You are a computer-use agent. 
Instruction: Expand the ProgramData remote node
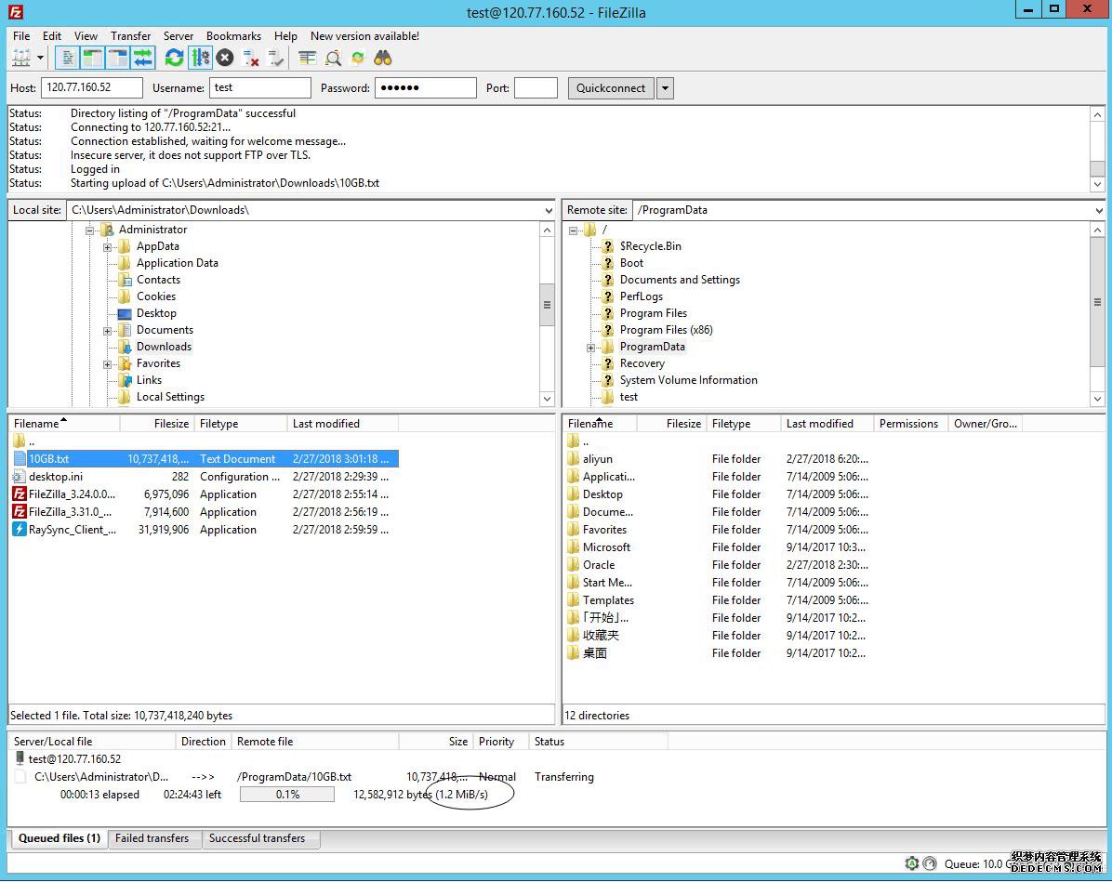click(590, 348)
